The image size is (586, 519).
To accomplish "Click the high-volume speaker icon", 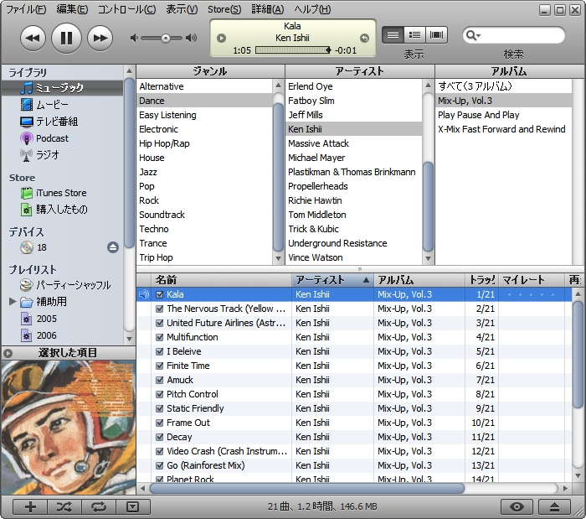I will pos(192,38).
